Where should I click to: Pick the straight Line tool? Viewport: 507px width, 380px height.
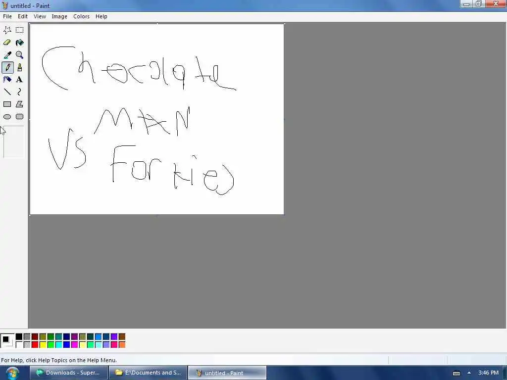[7, 92]
